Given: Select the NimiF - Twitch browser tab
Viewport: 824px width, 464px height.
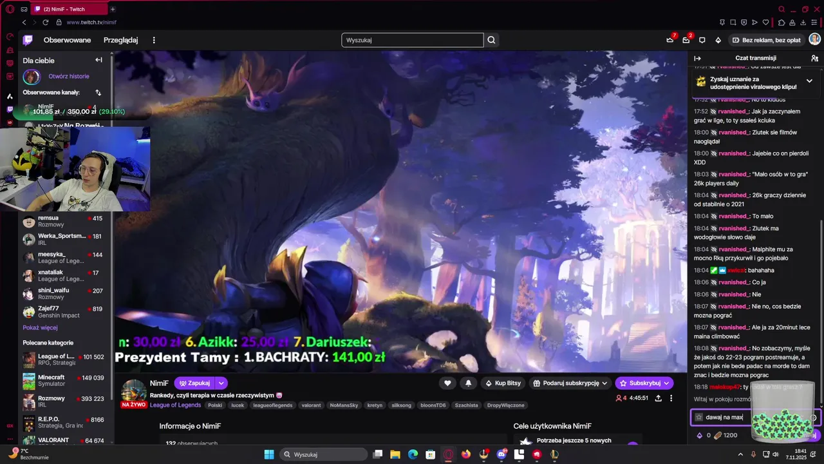Looking at the screenshot, I should point(68,9).
